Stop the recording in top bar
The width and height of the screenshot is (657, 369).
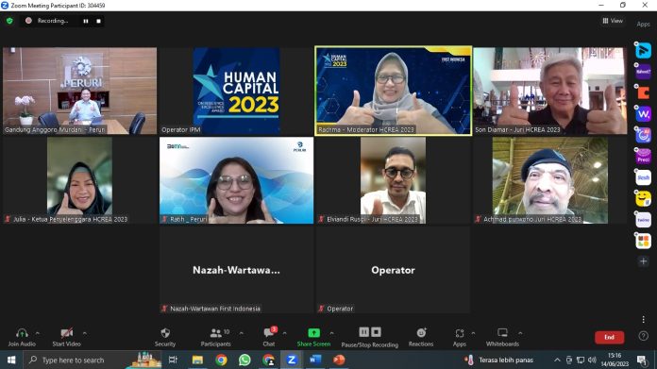(98, 21)
